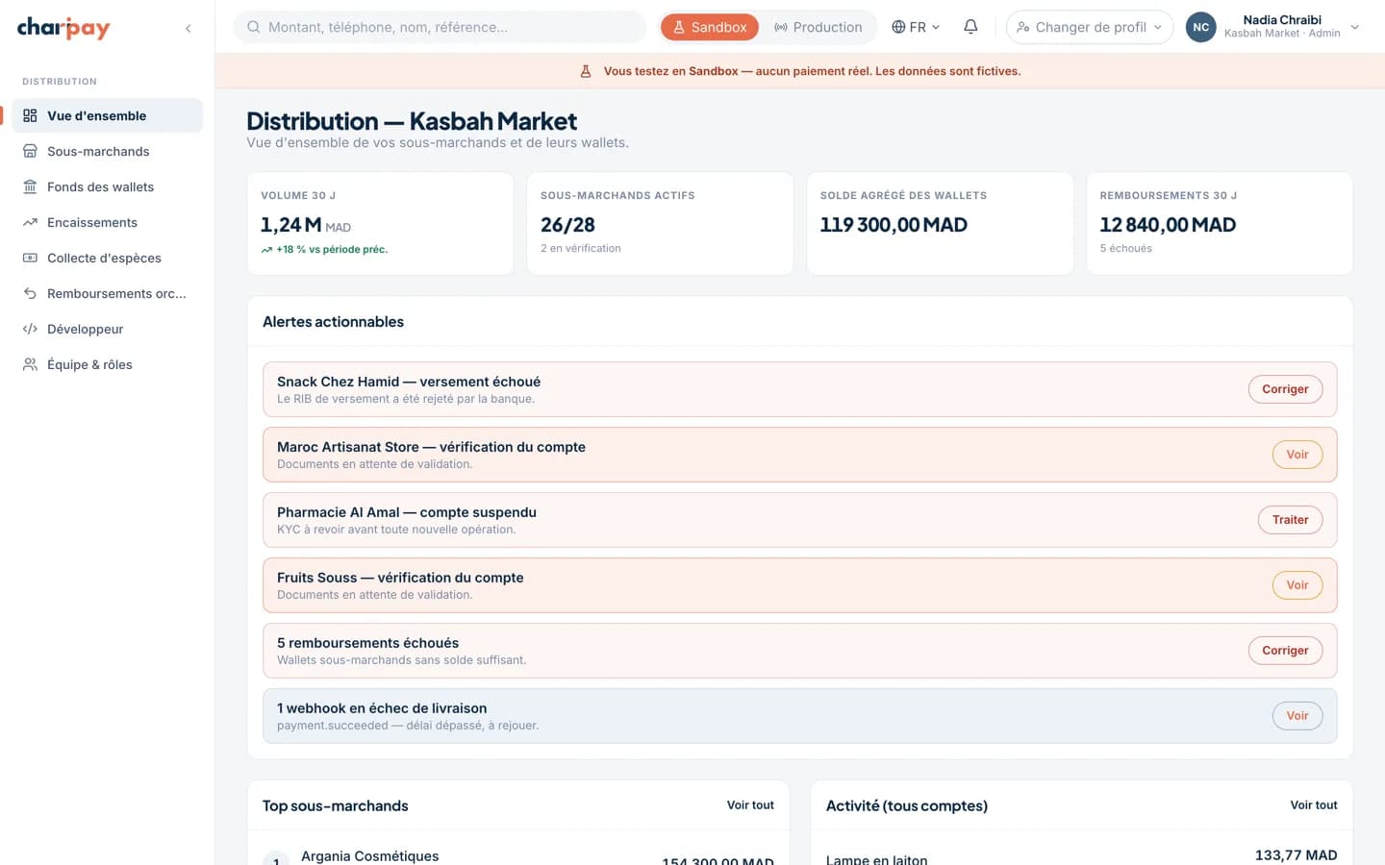Click the Équipe & rôles people icon
The width and height of the screenshot is (1385, 865).
pyautogui.click(x=30, y=364)
